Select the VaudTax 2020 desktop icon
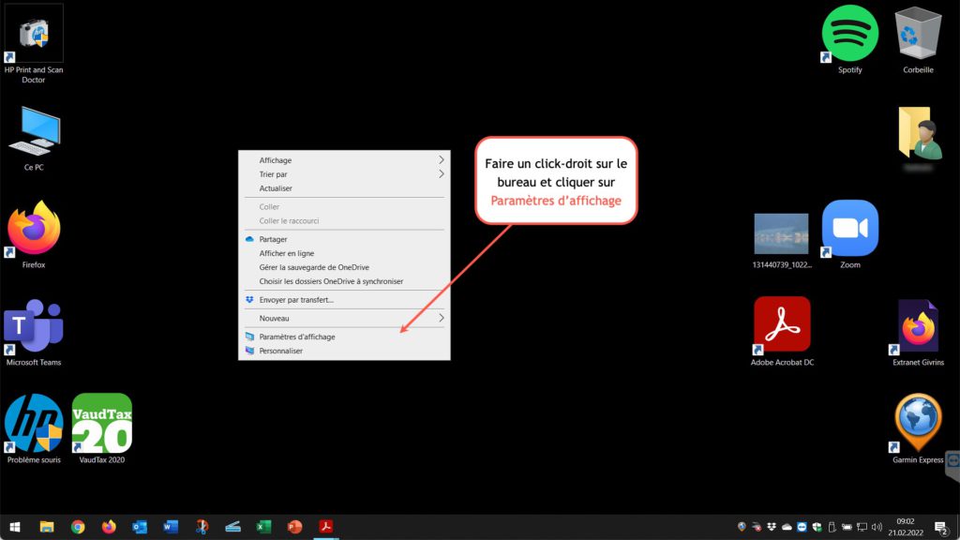This screenshot has height=540, width=960. pos(102,424)
